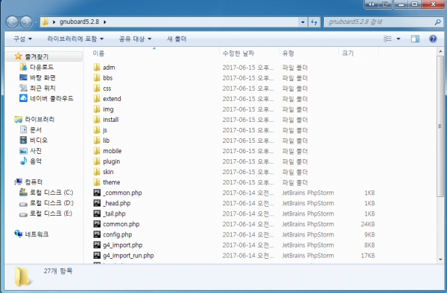This screenshot has width=447, height=293.
Task: Select the config.php file icon
Action: coord(97,234)
